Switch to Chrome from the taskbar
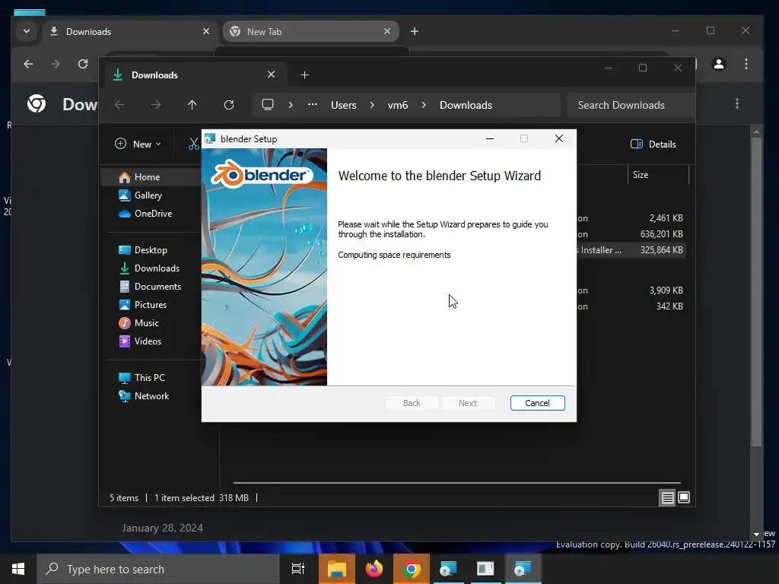The width and height of the screenshot is (779, 584). (412, 569)
